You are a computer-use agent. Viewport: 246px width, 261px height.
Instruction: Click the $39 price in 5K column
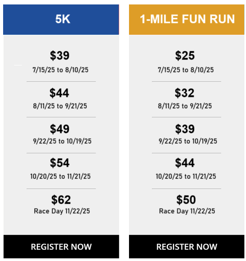click(x=60, y=55)
